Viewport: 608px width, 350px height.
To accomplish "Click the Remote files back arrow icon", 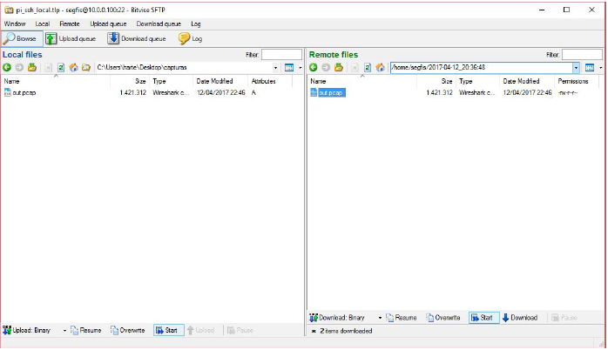I will coord(314,67).
